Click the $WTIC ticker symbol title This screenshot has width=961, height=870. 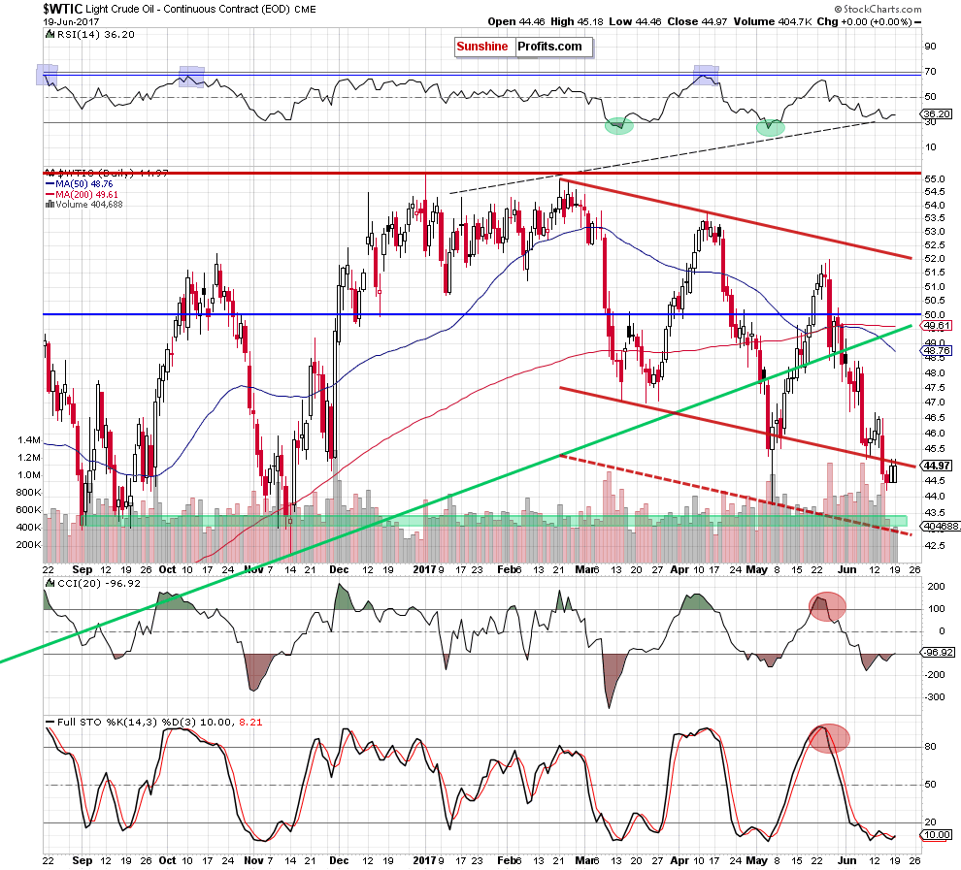pyautogui.click(x=62, y=9)
